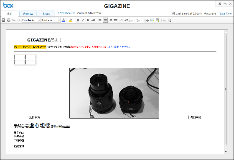Click the save document icon
This screenshot has height=160, width=234.
coord(3,20)
